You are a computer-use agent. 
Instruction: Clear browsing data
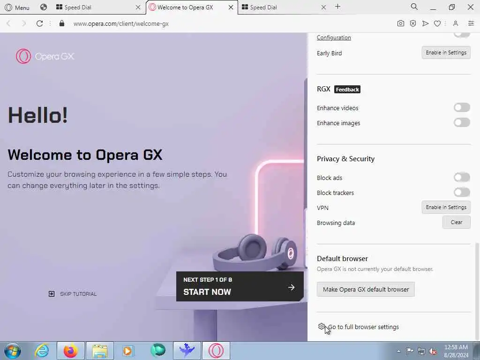456,222
